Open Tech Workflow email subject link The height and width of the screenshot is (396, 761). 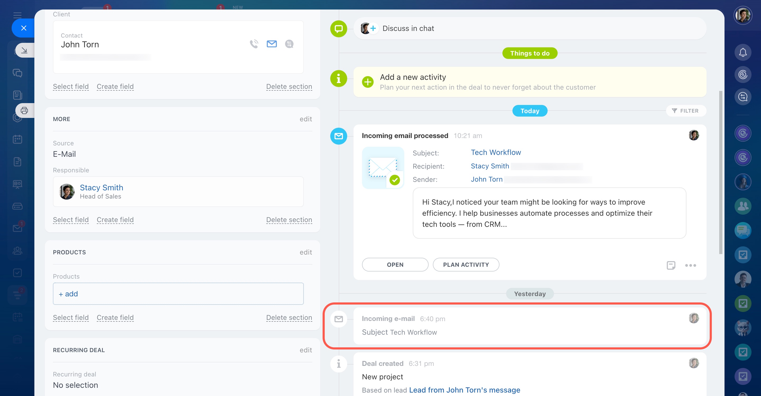coord(496,152)
